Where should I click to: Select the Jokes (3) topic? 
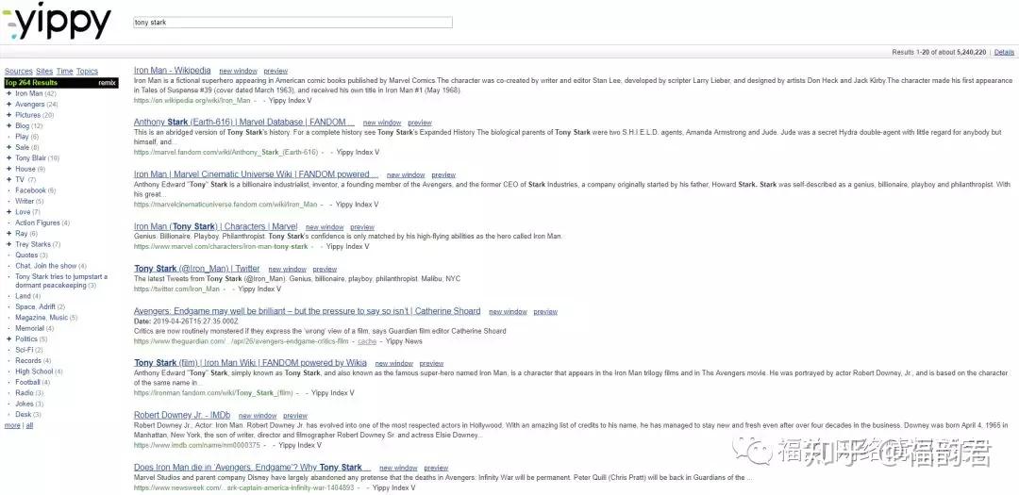(29, 404)
